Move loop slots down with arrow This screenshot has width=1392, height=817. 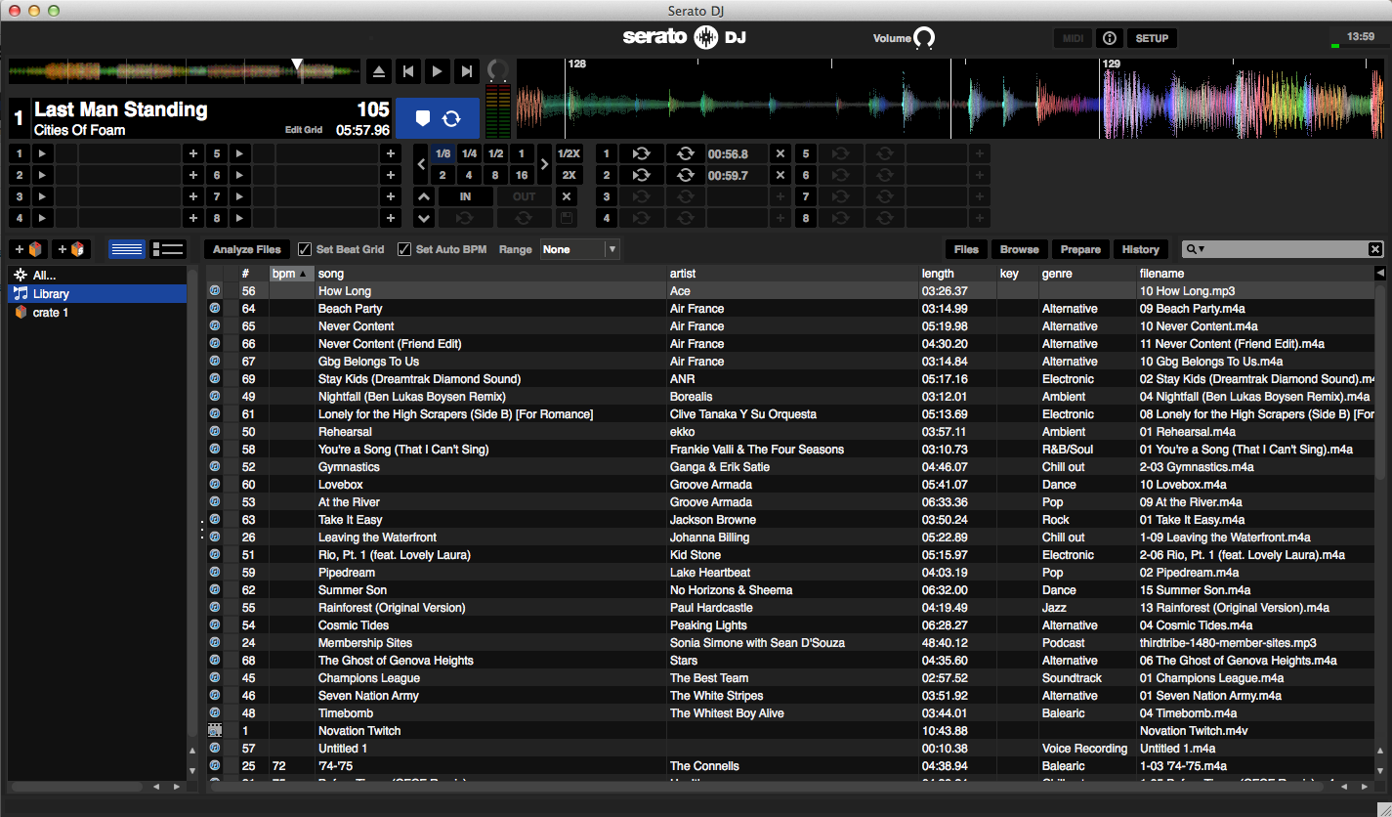[x=423, y=218]
